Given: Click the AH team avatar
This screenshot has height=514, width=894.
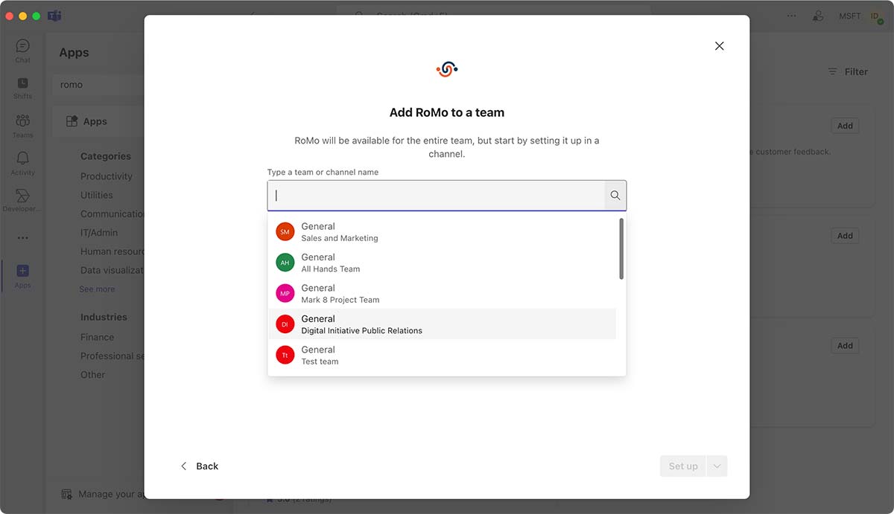Looking at the screenshot, I should point(285,263).
